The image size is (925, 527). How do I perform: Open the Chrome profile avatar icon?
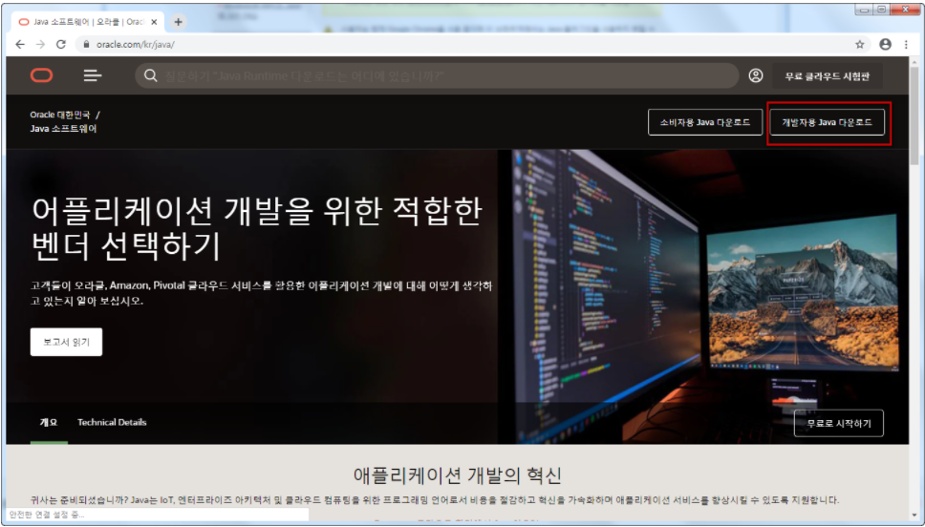click(x=885, y=44)
